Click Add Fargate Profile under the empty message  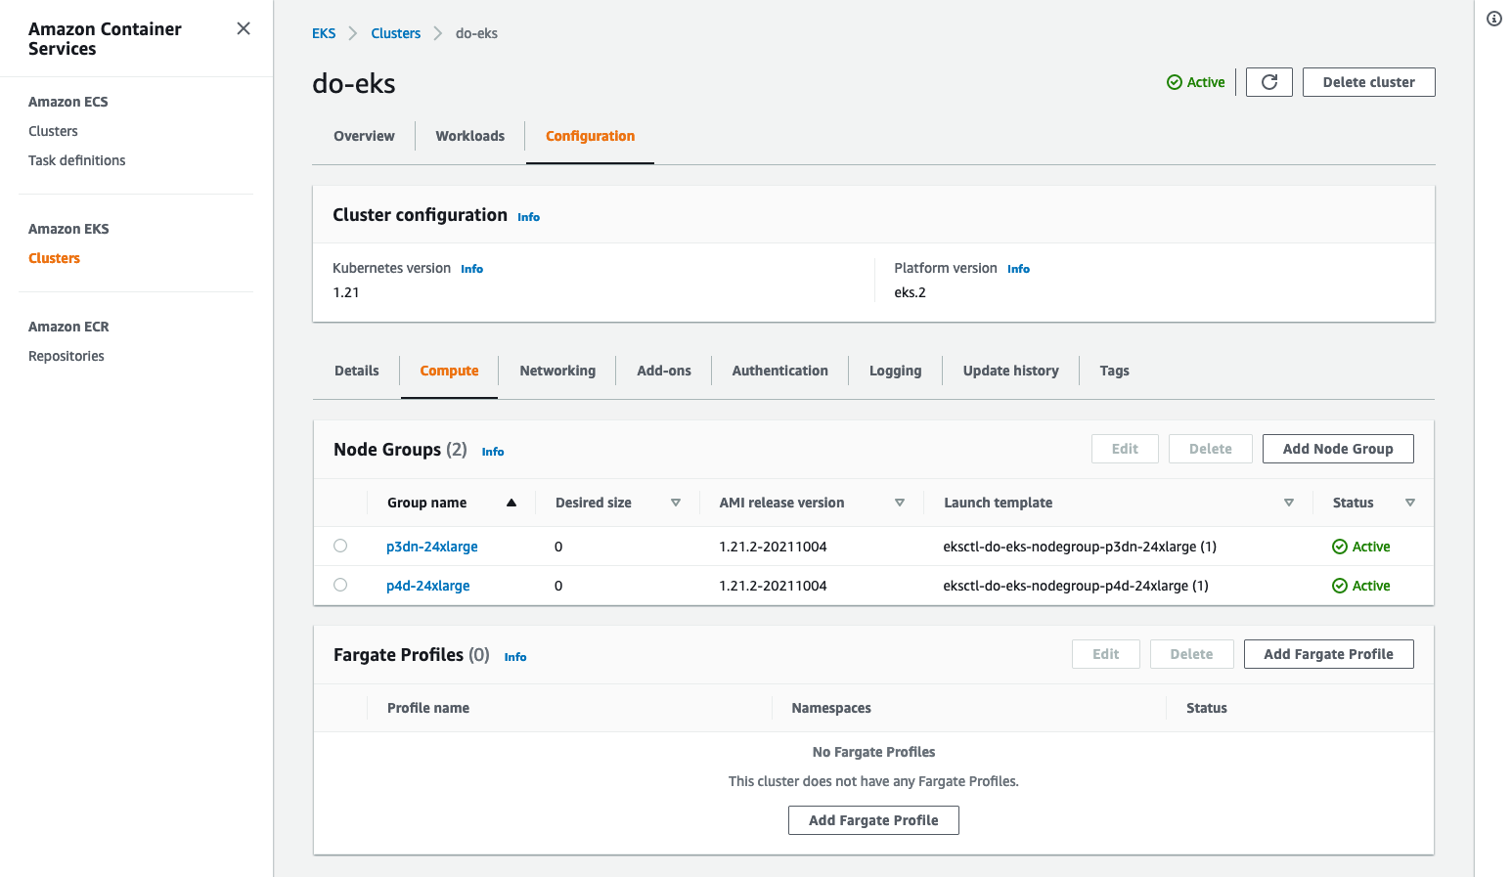873,820
